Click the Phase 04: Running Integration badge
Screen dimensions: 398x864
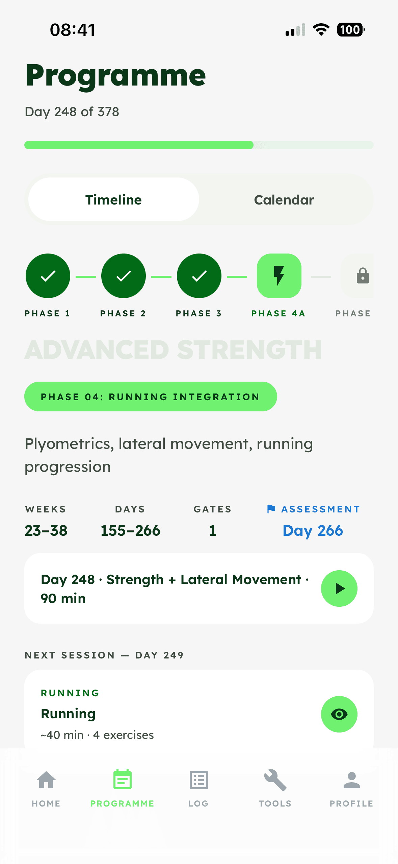(150, 397)
